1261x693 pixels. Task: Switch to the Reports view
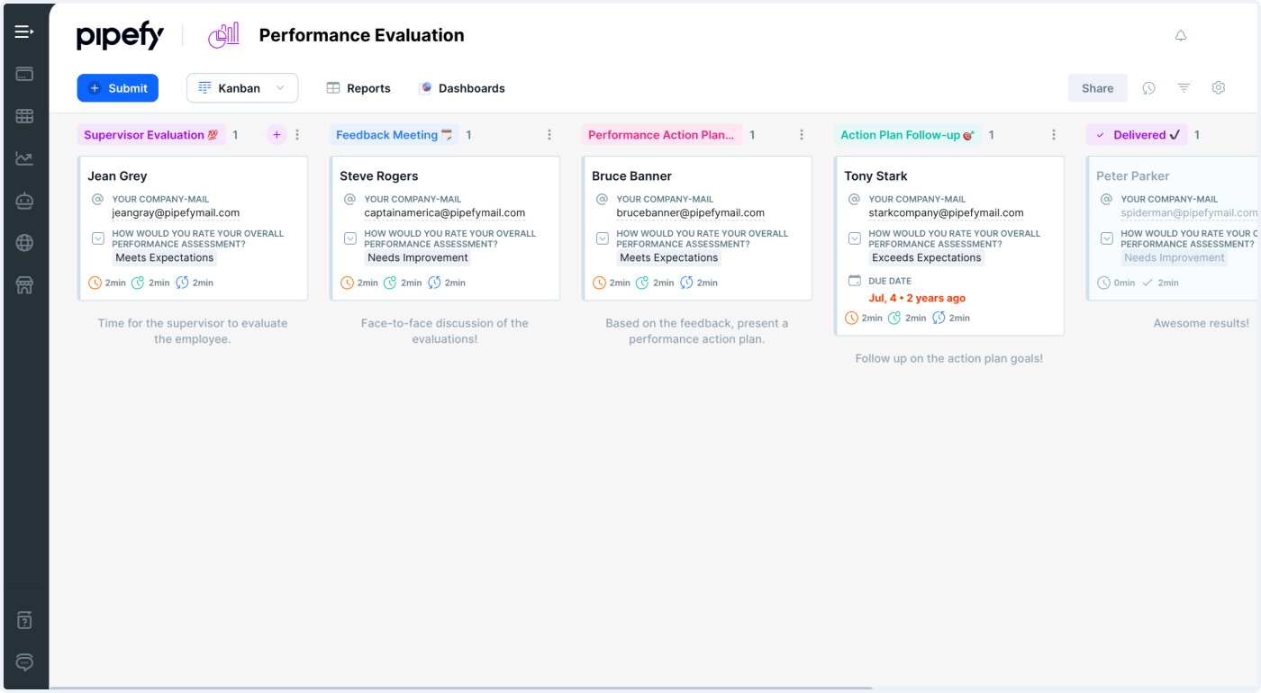358,88
